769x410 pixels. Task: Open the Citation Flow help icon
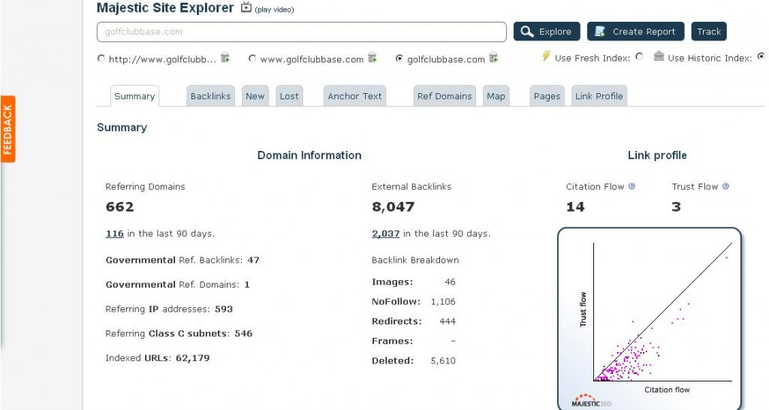pos(632,186)
